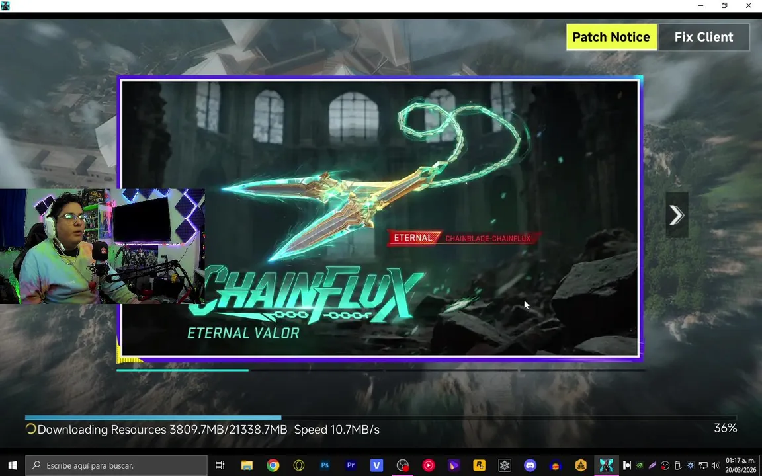Click the CHAINBLADE-CHAINFLUX label
This screenshot has height=476, width=762.
click(x=487, y=239)
